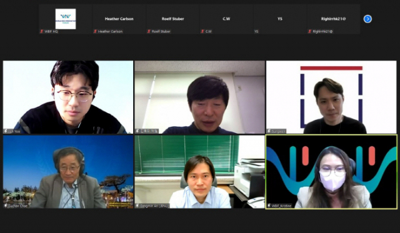Image resolution: width=400 pixels, height=233 pixels.
Task: Click the World Bio Innovation Forum logo
Action: click(x=66, y=19)
